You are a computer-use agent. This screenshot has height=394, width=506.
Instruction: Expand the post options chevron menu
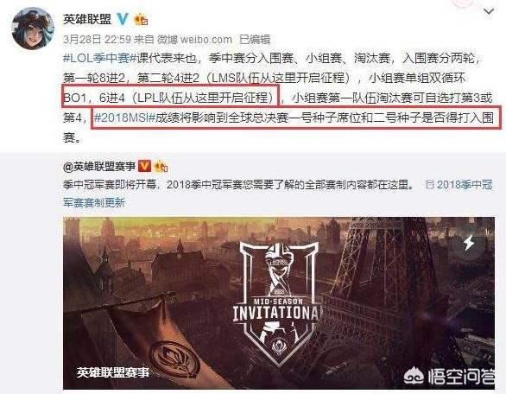[x=489, y=11]
